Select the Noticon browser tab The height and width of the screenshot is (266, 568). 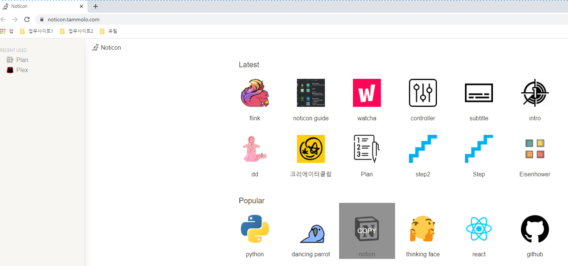click(x=43, y=6)
